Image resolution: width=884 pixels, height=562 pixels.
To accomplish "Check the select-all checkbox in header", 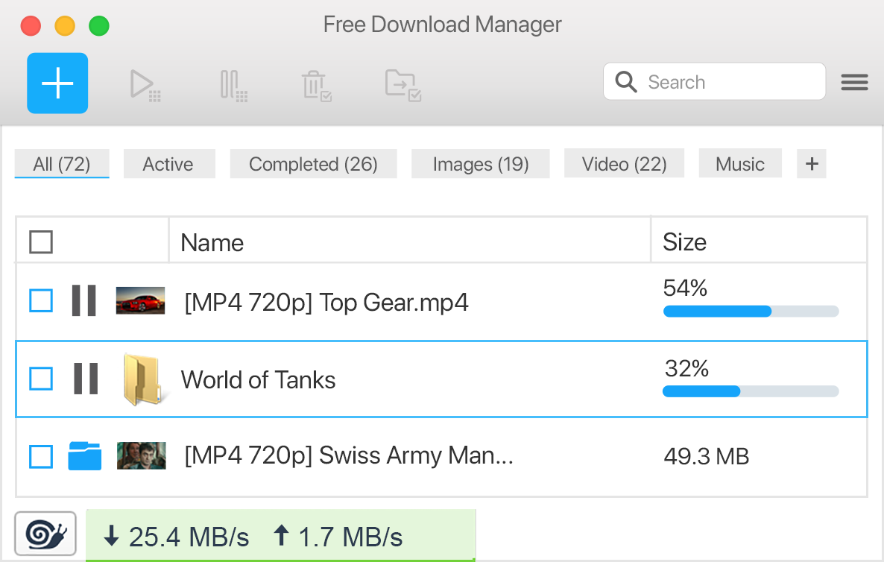I will pos(40,241).
